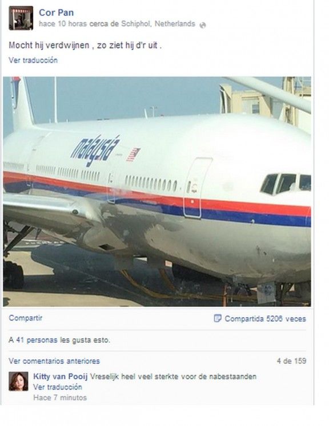
Task: Expand Ver comentarios anteriores
Action: click(54, 361)
